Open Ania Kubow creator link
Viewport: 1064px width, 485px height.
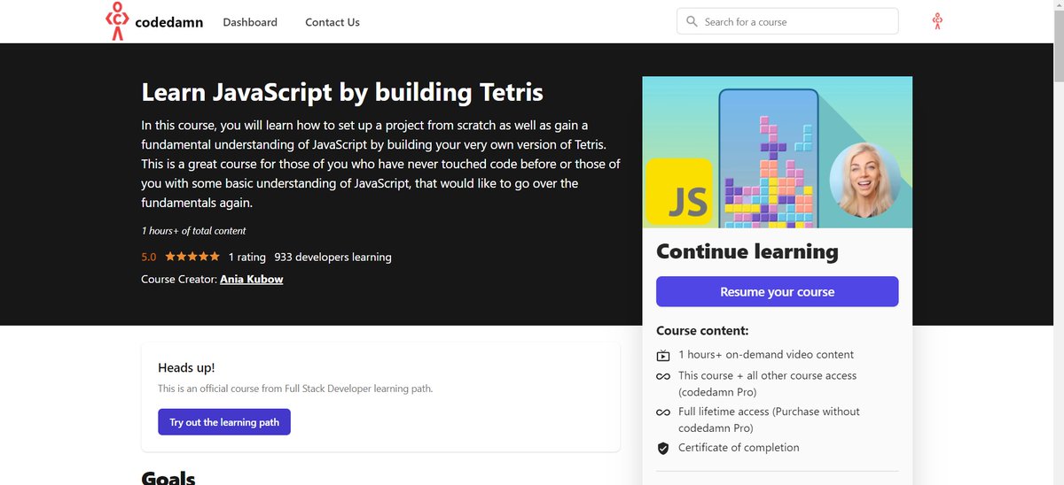point(252,279)
